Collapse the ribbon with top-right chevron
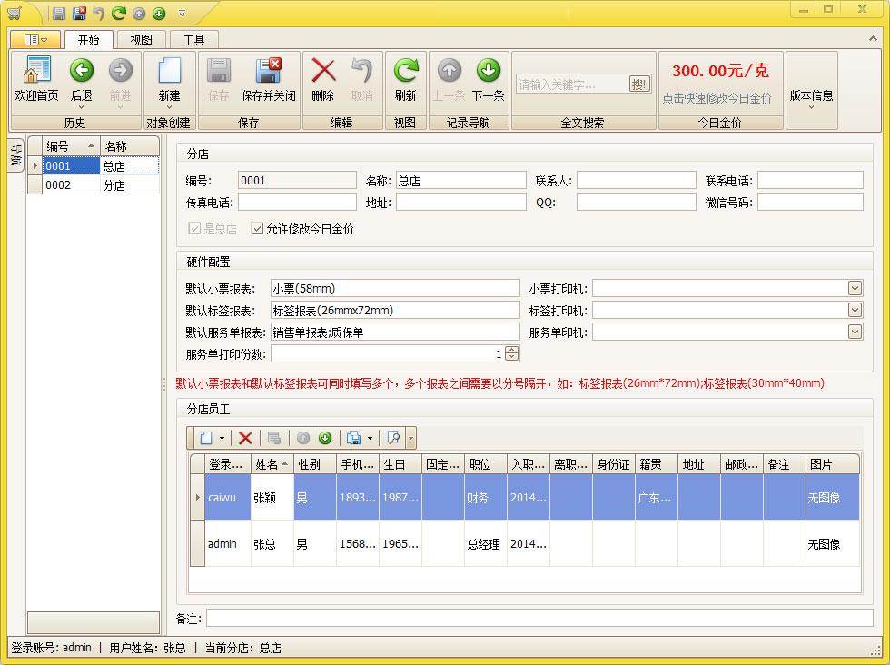Viewport: 890px width, 665px height. click(x=873, y=39)
